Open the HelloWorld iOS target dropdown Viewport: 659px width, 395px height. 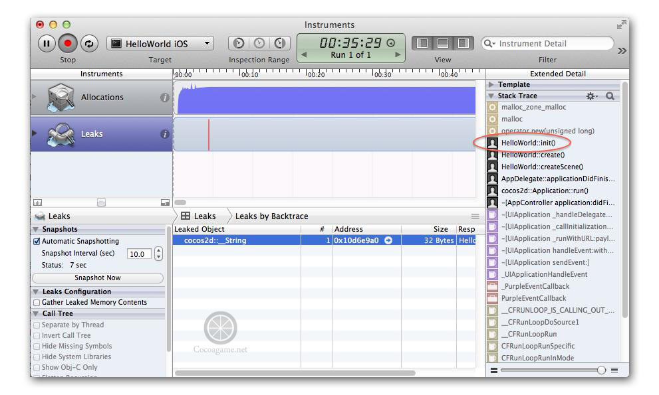[x=160, y=44]
